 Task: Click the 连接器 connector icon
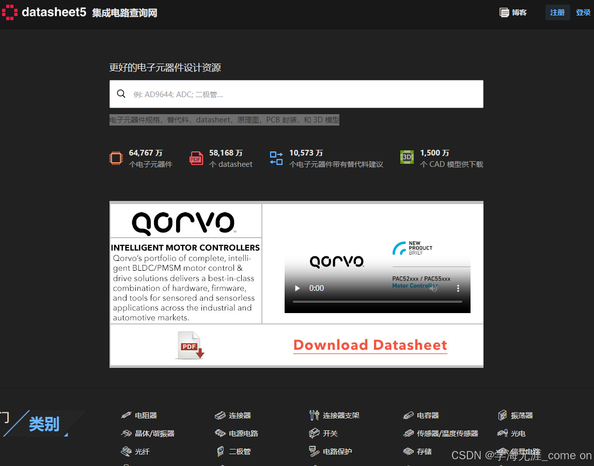coord(220,415)
